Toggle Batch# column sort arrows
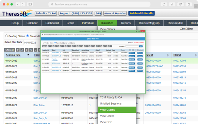This screenshot has width=198, height=124. pos(168,55)
